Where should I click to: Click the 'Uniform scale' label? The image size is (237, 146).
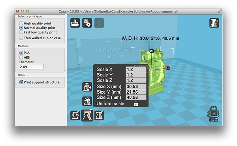point(110,103)
